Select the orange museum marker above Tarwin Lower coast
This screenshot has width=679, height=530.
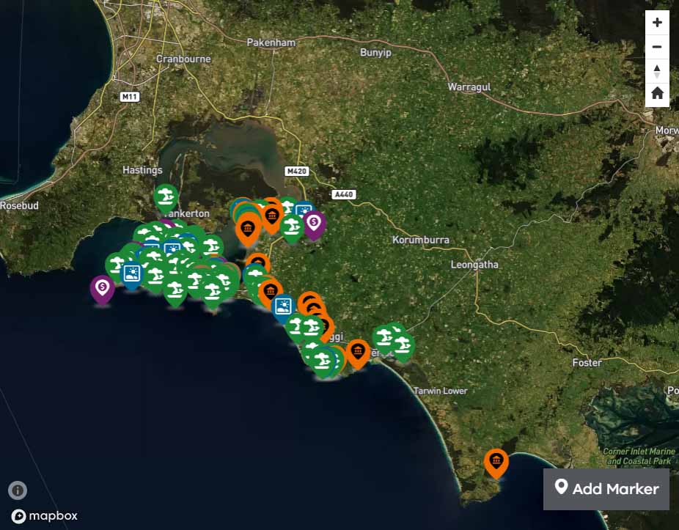(x=358, y=354)
